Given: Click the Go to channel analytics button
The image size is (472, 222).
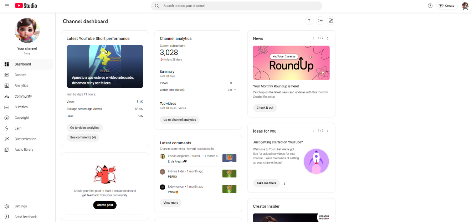Looking at the screenshot, I should (180, 120).
